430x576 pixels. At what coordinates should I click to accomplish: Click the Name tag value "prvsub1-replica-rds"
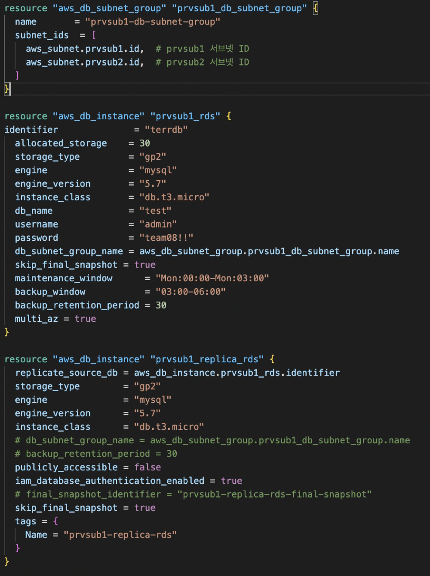(120, 535)
